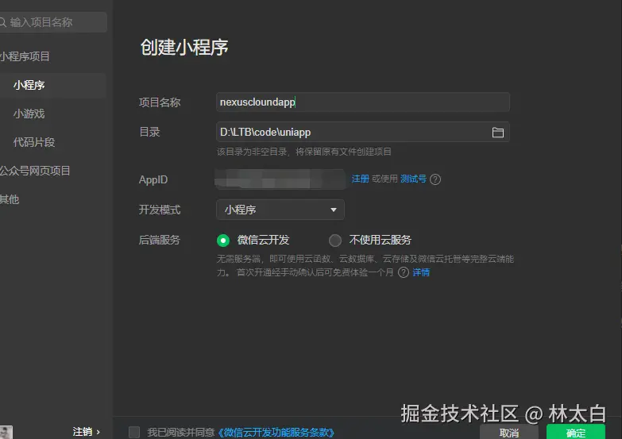
Task: Select 不使用云服务 radio option
Action: click(x=334, y=241)
